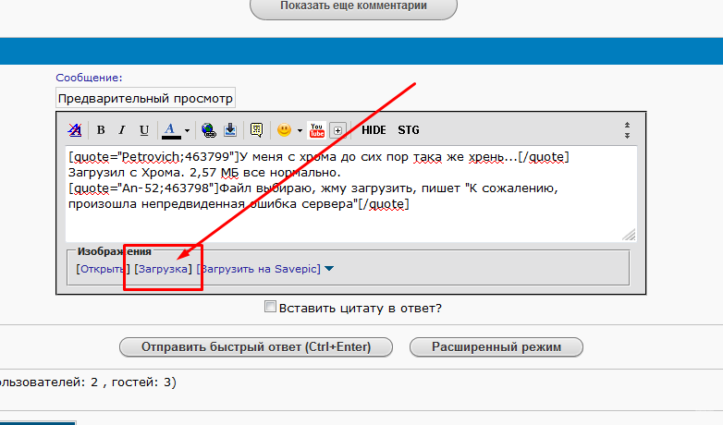The height and width of the screenshot is (425, 723).
Task: Insert HIDE tags
Action: [x=374, y=130]
